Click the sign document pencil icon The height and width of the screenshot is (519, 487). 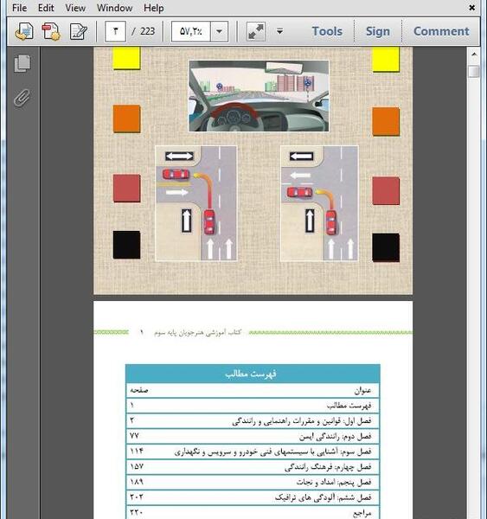click(79, 31)
